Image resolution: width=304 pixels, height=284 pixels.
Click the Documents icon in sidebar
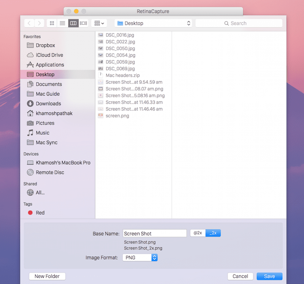click(x=30, y=84)
